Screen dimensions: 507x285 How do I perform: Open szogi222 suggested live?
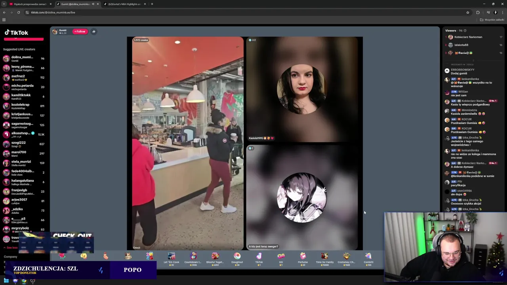pos(24,144)
